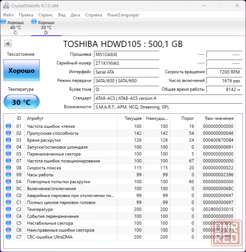The image size is (246, 252).
Task: Open the Диск menu
Action: (75, 15)
